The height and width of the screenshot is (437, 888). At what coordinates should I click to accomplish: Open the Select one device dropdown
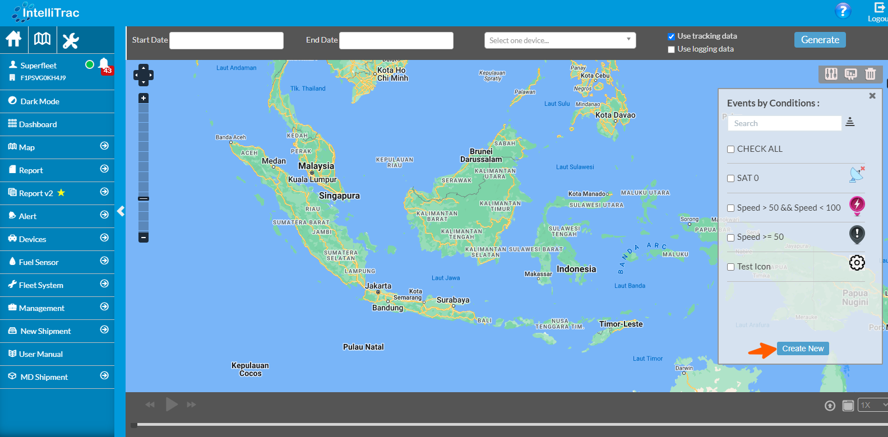[559, 40]
